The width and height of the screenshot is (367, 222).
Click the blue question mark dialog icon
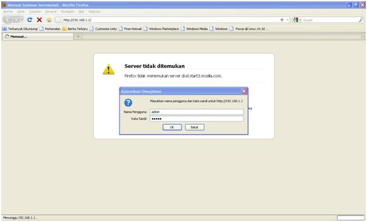128,103
